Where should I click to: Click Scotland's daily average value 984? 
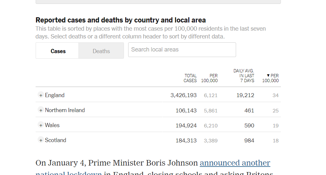[x=249, y=140]
